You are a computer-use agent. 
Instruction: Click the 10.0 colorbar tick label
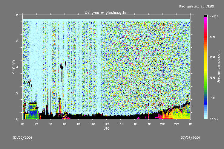[212, 78]
